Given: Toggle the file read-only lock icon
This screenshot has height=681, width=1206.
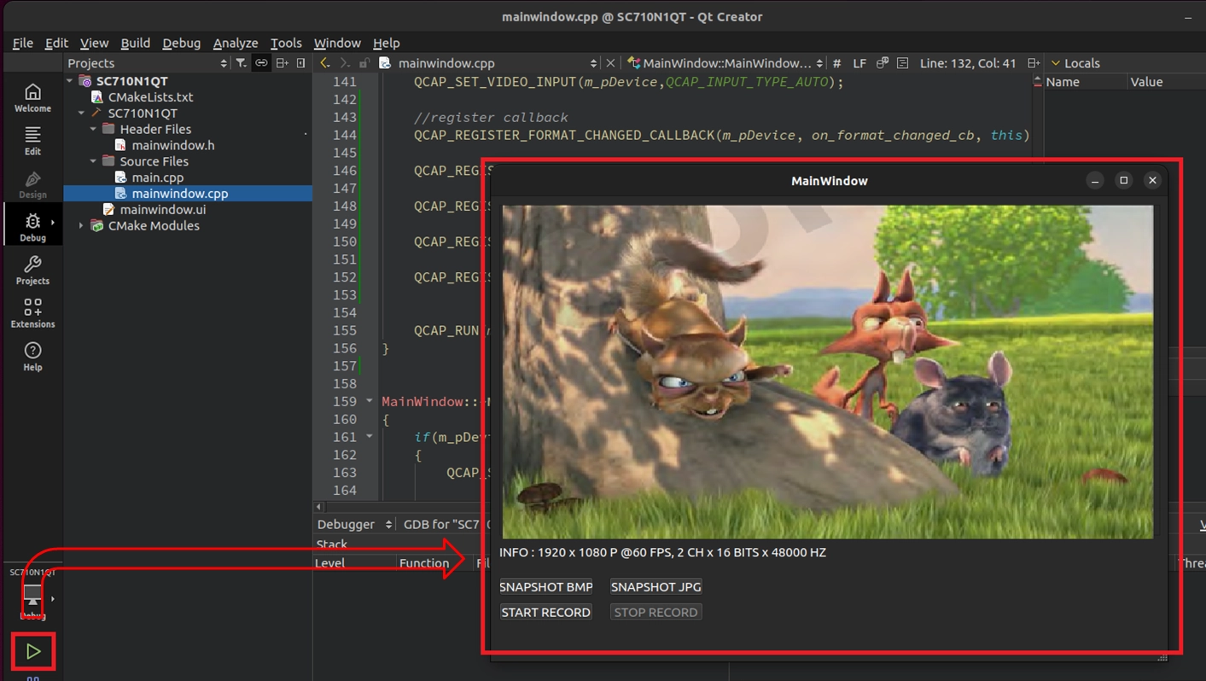Looking at the screenshot, I should [x=364, y=63].
